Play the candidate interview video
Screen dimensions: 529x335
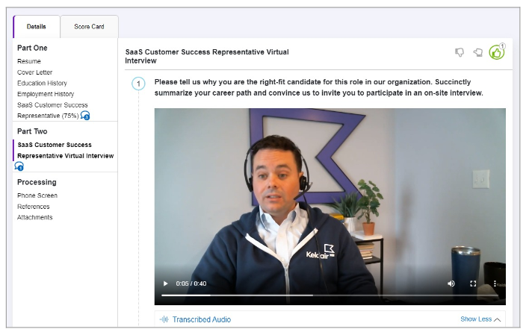(x=165, y=284)
